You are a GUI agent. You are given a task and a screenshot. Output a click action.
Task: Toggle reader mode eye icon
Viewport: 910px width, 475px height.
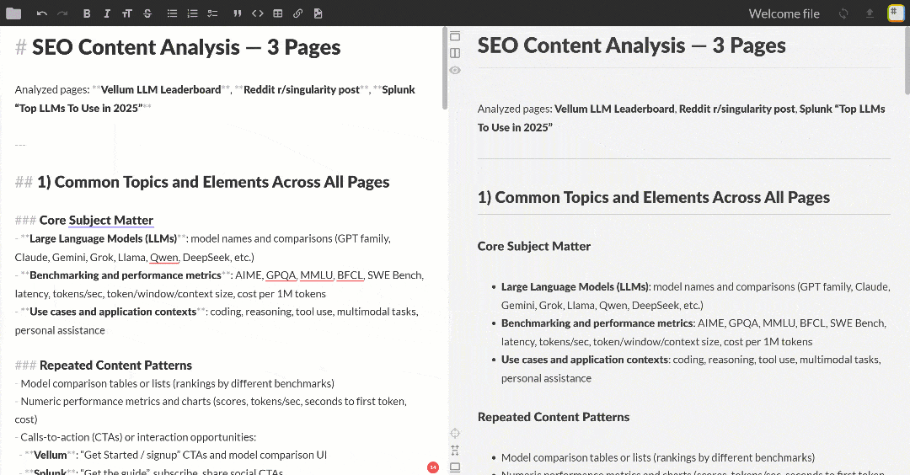point(455,70)
